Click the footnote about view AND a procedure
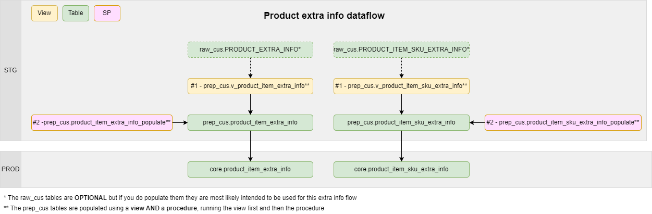 [164, 208]
